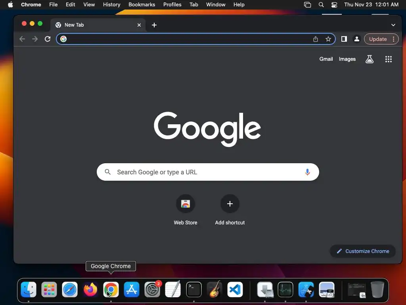Click the Google icon in the address bar
This screenshot has width=406, height=305.
pyautogui.click(x=63, y=39)
